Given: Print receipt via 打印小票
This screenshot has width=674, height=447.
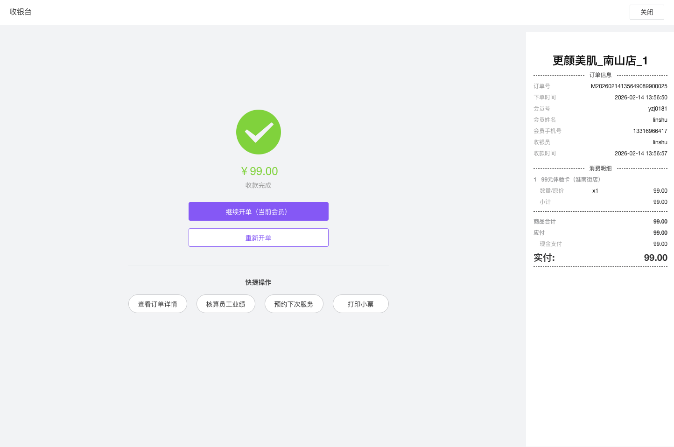Looking at the screenshot, I should point(360,304).
